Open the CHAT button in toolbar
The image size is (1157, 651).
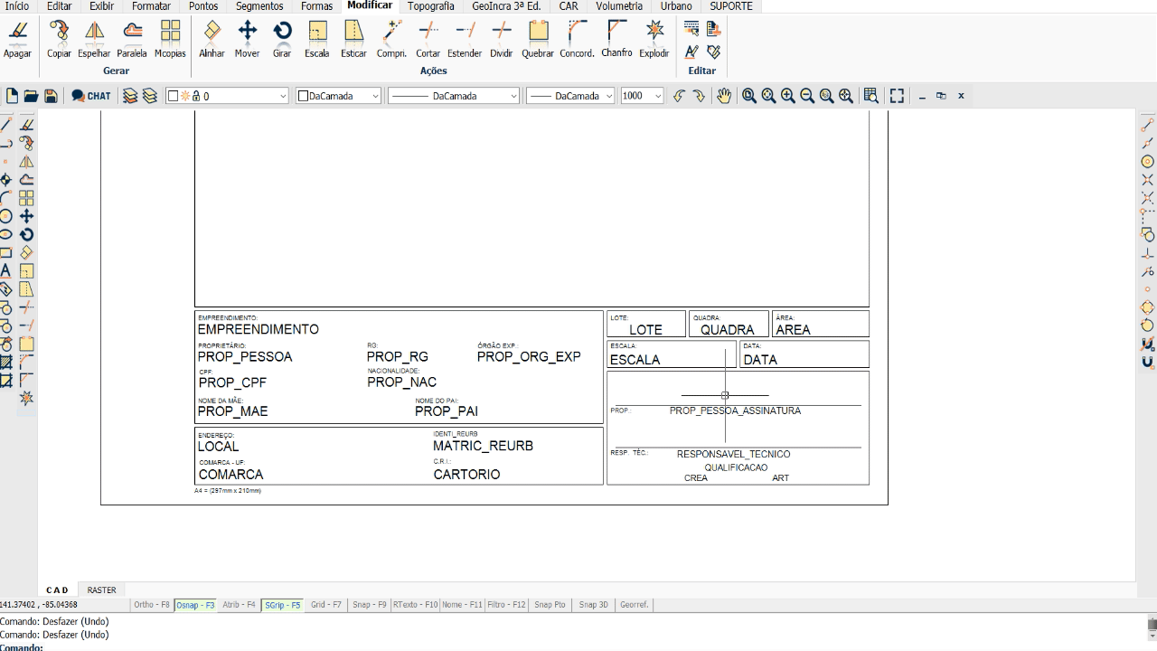click(91, 96)
